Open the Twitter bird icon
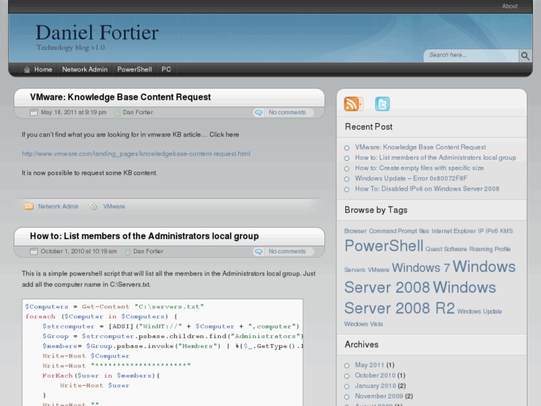This screenshot has height=406, width=541. 382,104
